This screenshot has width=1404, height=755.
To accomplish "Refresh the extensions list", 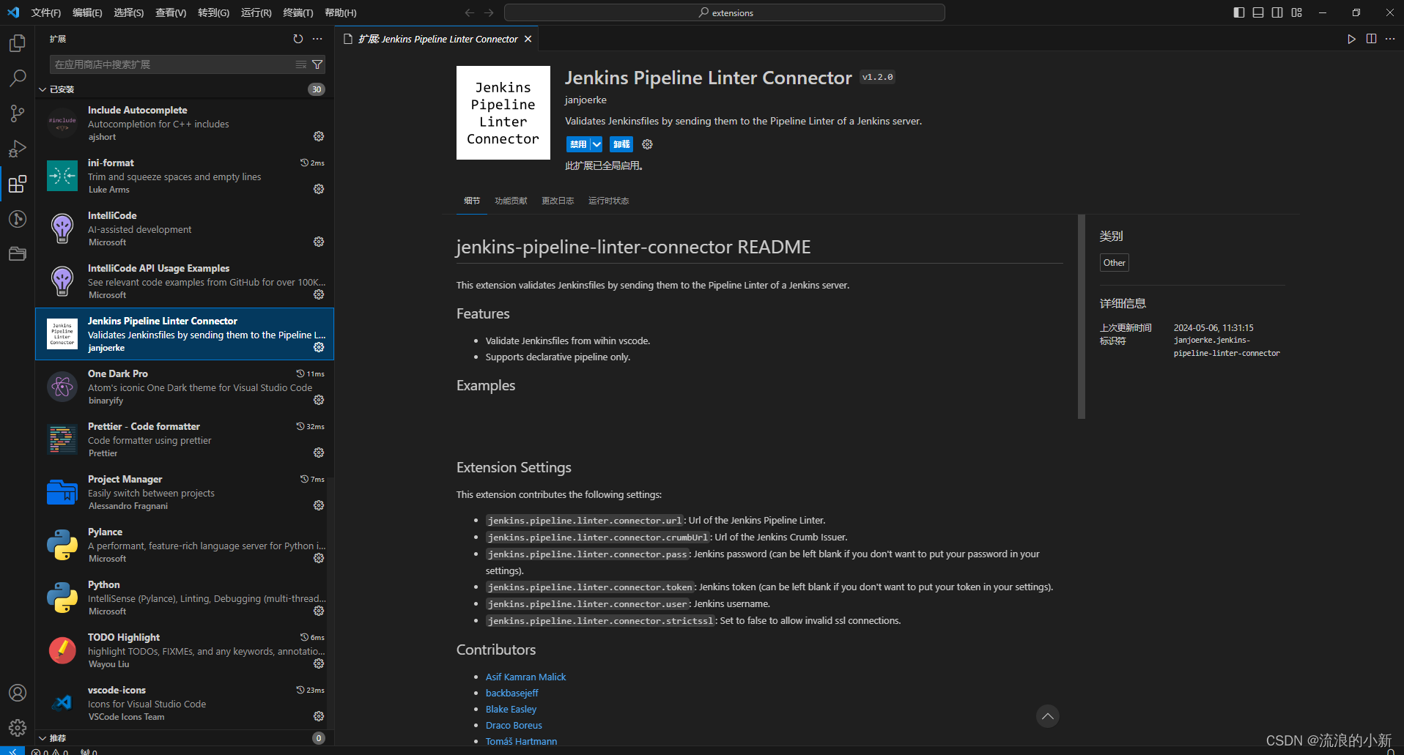I will point(298,39).
